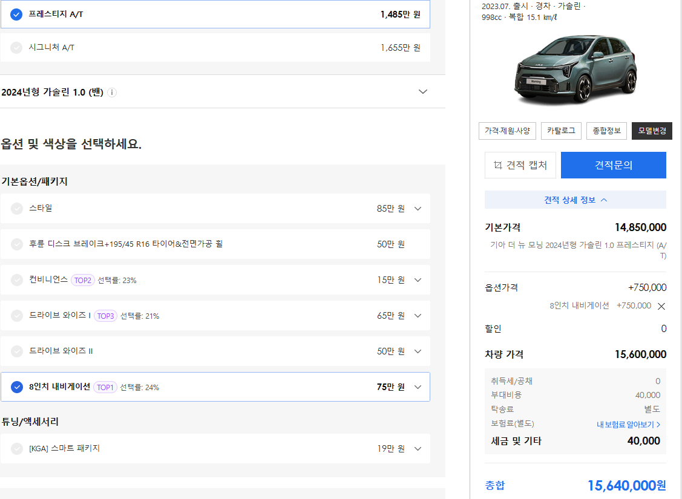Check the 후륜 디스크 브레이크 option

click(x=16, y=244)
